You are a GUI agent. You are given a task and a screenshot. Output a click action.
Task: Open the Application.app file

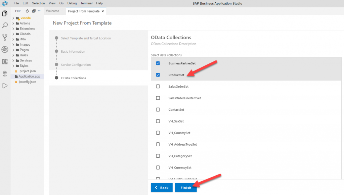point(29,77)
